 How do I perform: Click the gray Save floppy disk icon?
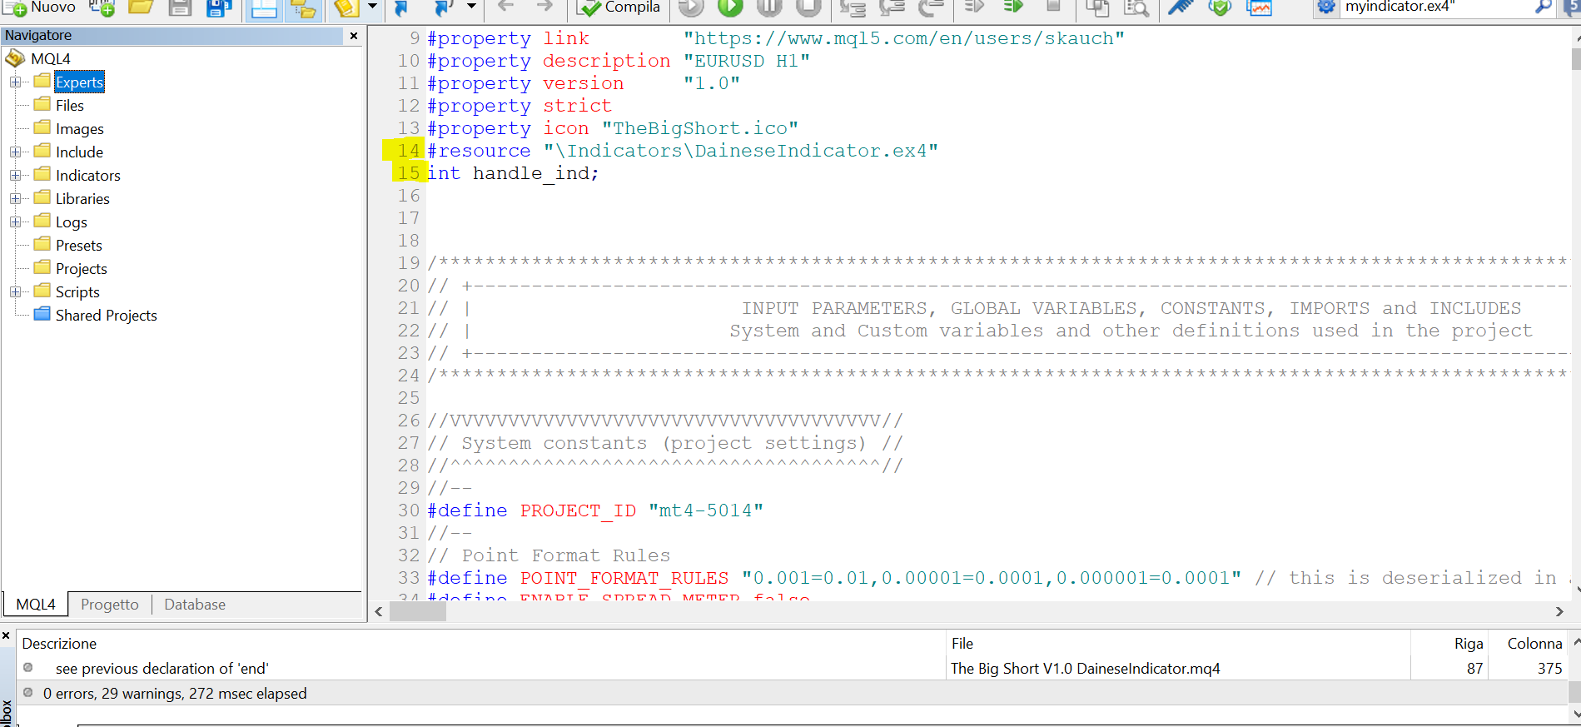pyautogui.click(x=180, y=7)
